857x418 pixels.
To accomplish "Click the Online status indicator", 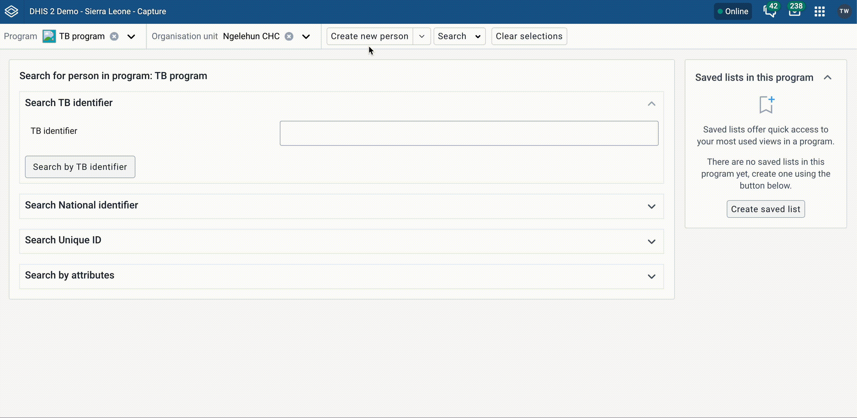I will 733,11.
